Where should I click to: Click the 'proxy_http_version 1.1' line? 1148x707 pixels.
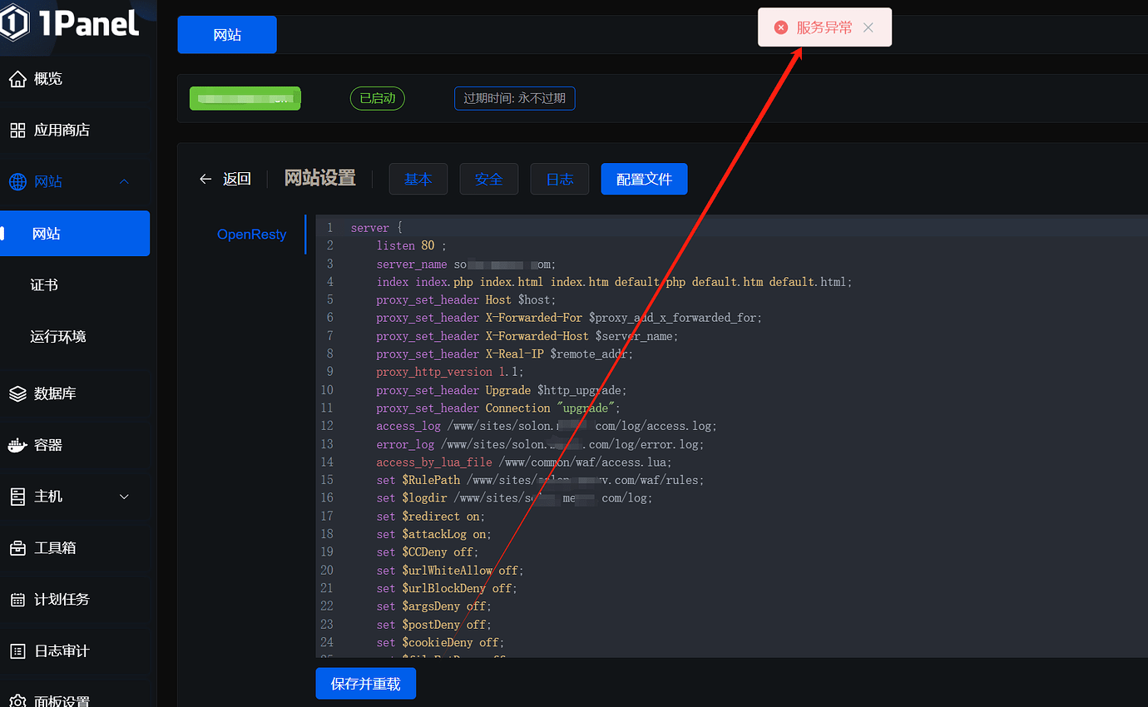pyautogui.click(x=450, y=372)
